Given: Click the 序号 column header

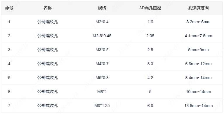Looking at the screenshot, I should click(9, 8).
